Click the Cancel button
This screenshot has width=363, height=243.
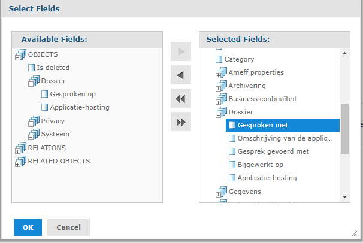[68, 227]
